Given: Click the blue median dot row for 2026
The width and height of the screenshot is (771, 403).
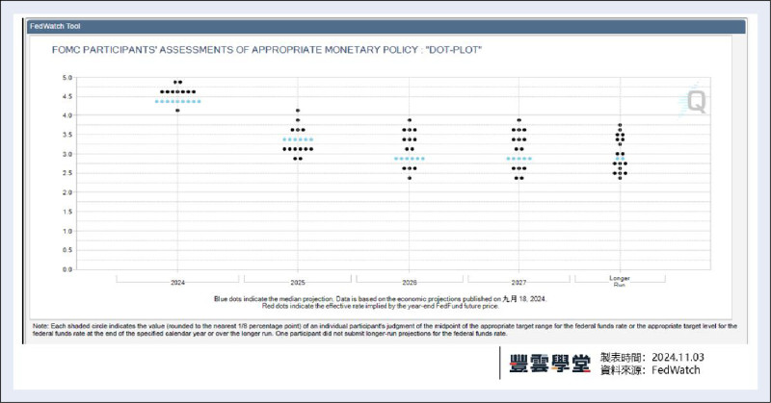Looking at the screenshot, I should (410, 159).
